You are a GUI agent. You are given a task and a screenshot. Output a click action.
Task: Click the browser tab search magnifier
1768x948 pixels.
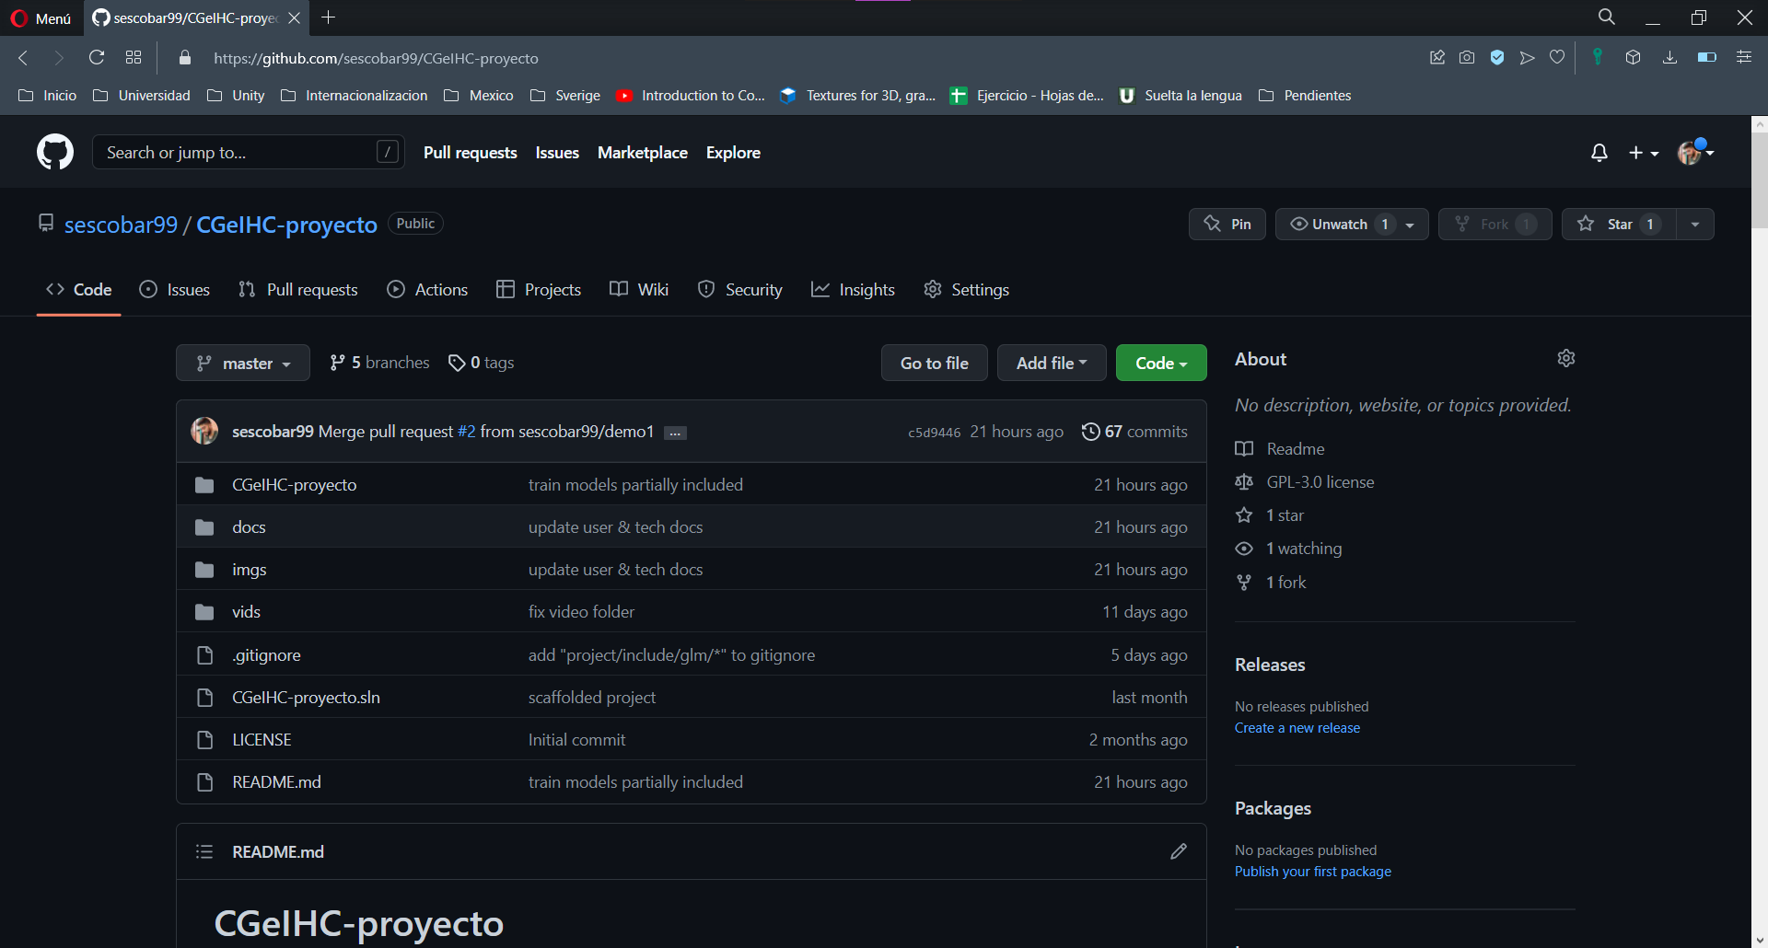[x=1607, y=17]
